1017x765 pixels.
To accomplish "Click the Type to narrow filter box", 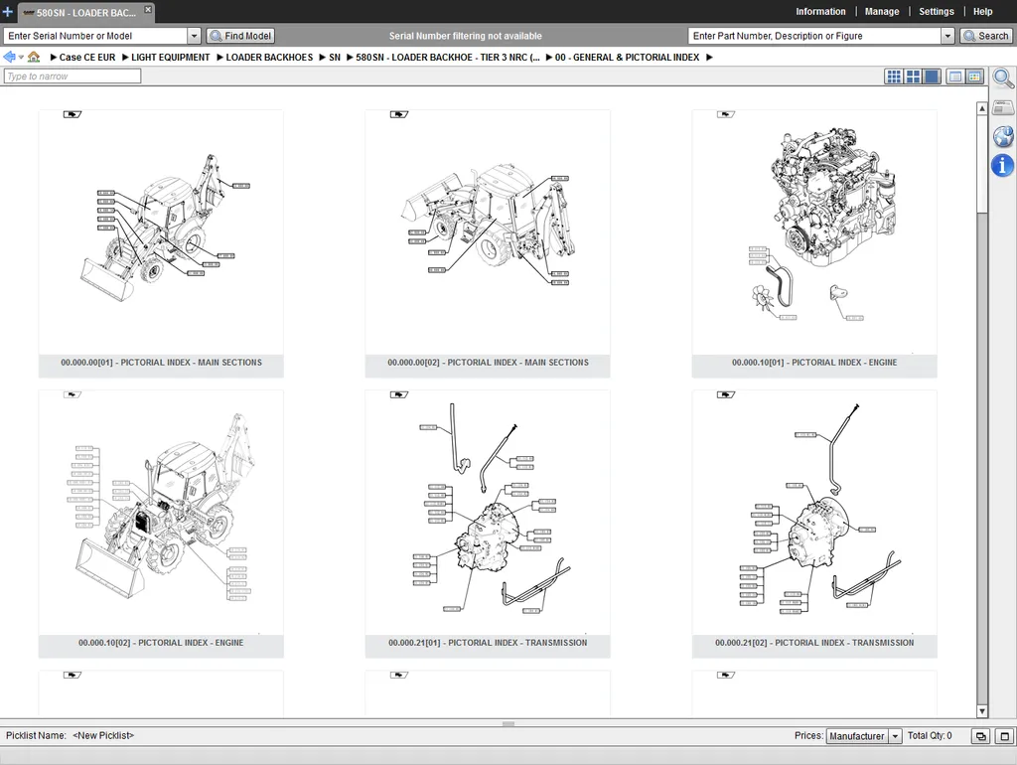I will click(73, 76).
